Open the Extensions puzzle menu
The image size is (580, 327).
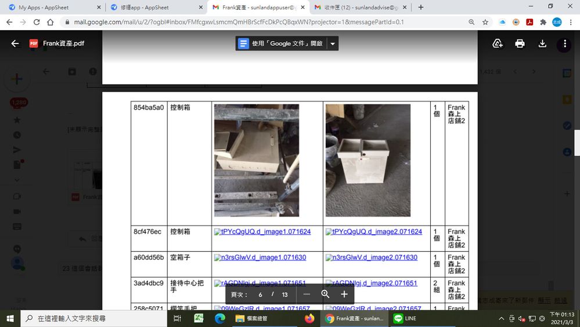[543, 22]
